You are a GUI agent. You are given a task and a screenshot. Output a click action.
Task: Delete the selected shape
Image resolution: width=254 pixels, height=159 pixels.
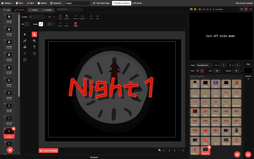[75, 24]
